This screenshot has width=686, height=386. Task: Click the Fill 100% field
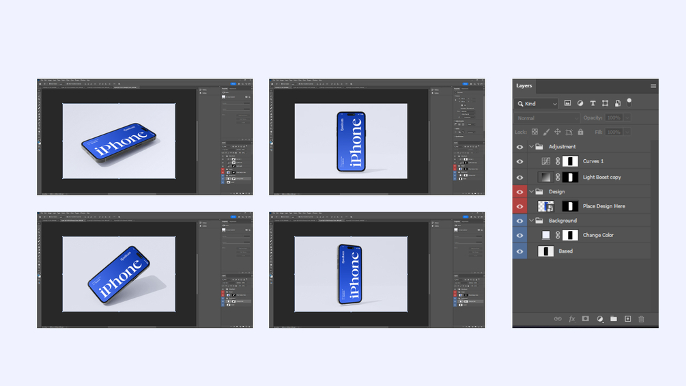coord(614,132)
